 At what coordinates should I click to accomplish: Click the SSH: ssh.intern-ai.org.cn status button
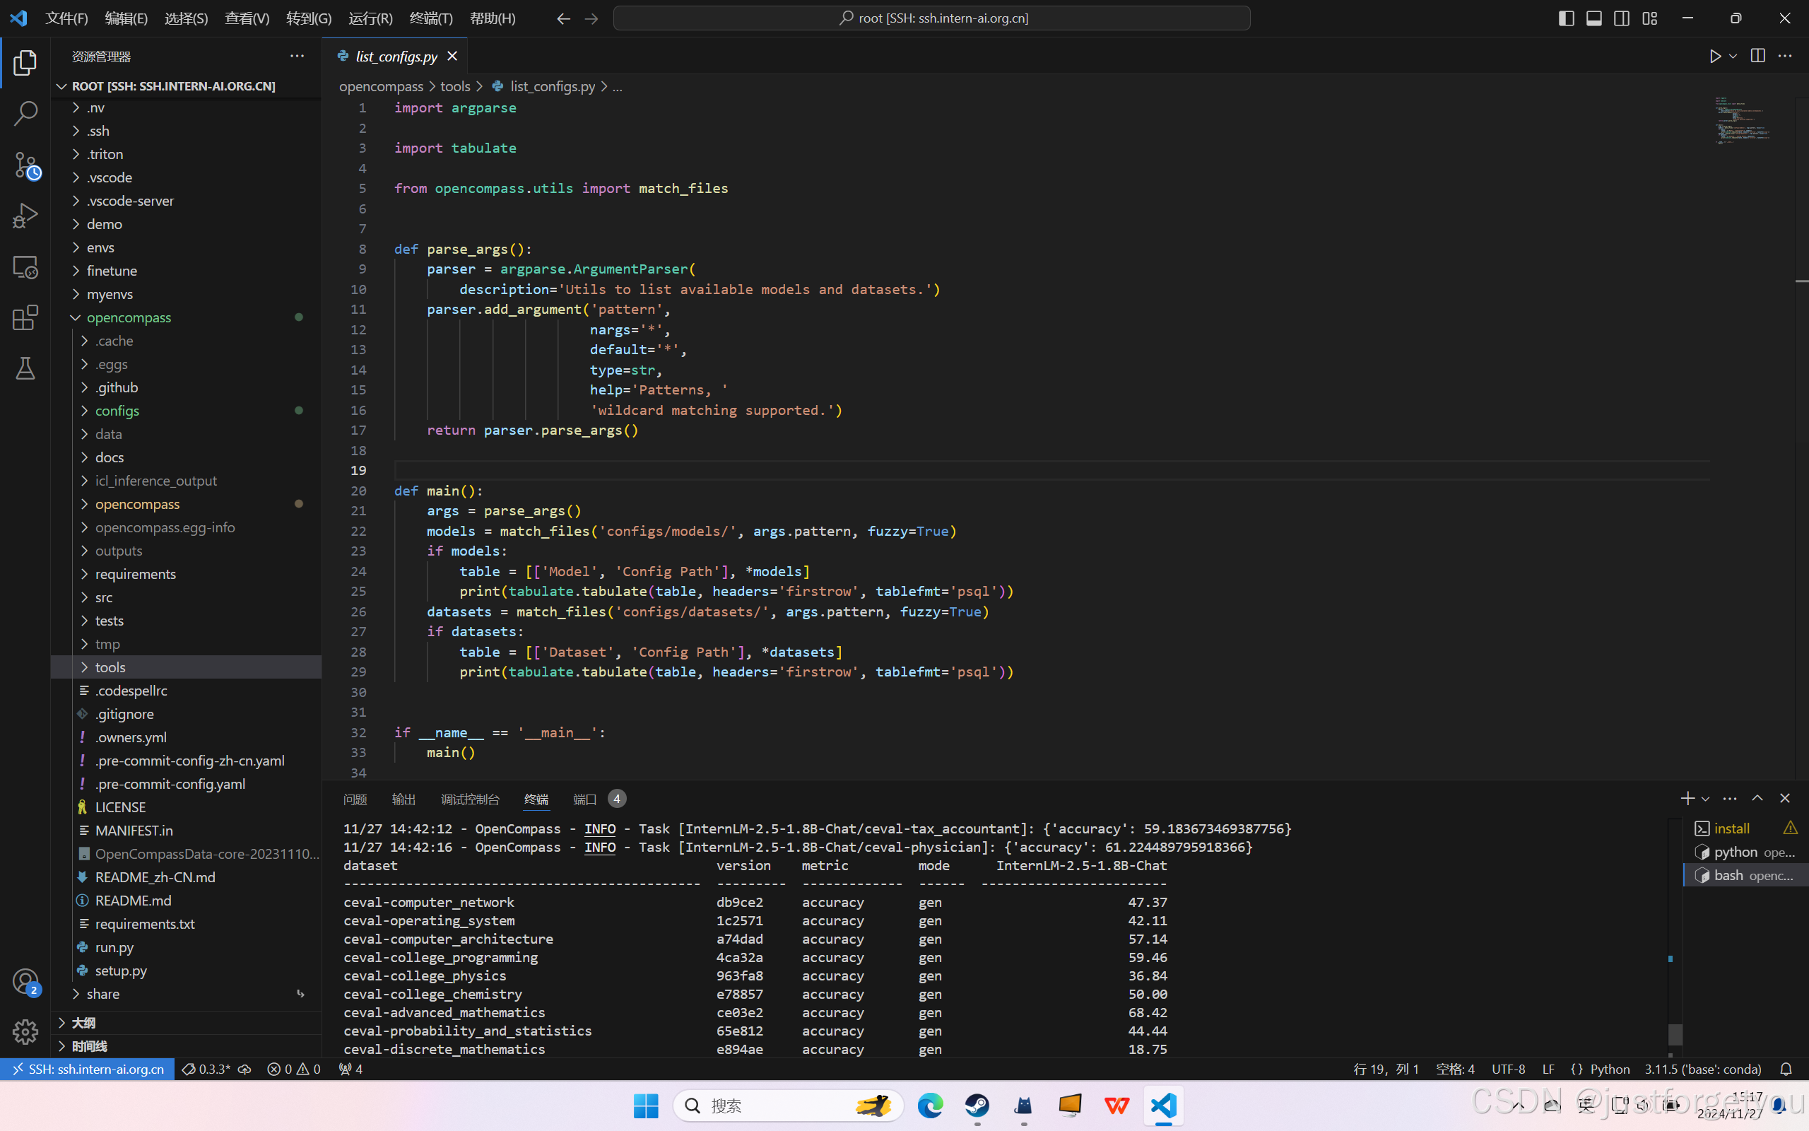(88, 1069)
